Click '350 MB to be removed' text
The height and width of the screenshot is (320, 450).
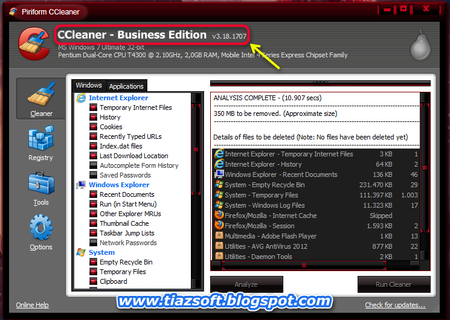tap(275, 114)
